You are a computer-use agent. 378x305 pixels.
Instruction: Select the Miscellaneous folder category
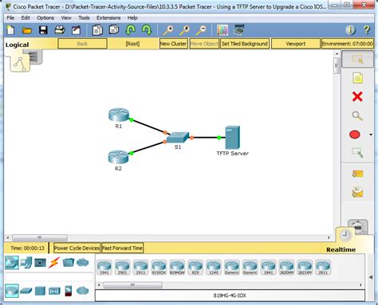pos(69,262)
